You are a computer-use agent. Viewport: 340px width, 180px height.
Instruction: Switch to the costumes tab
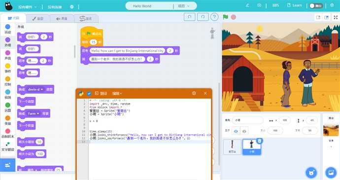38,19
